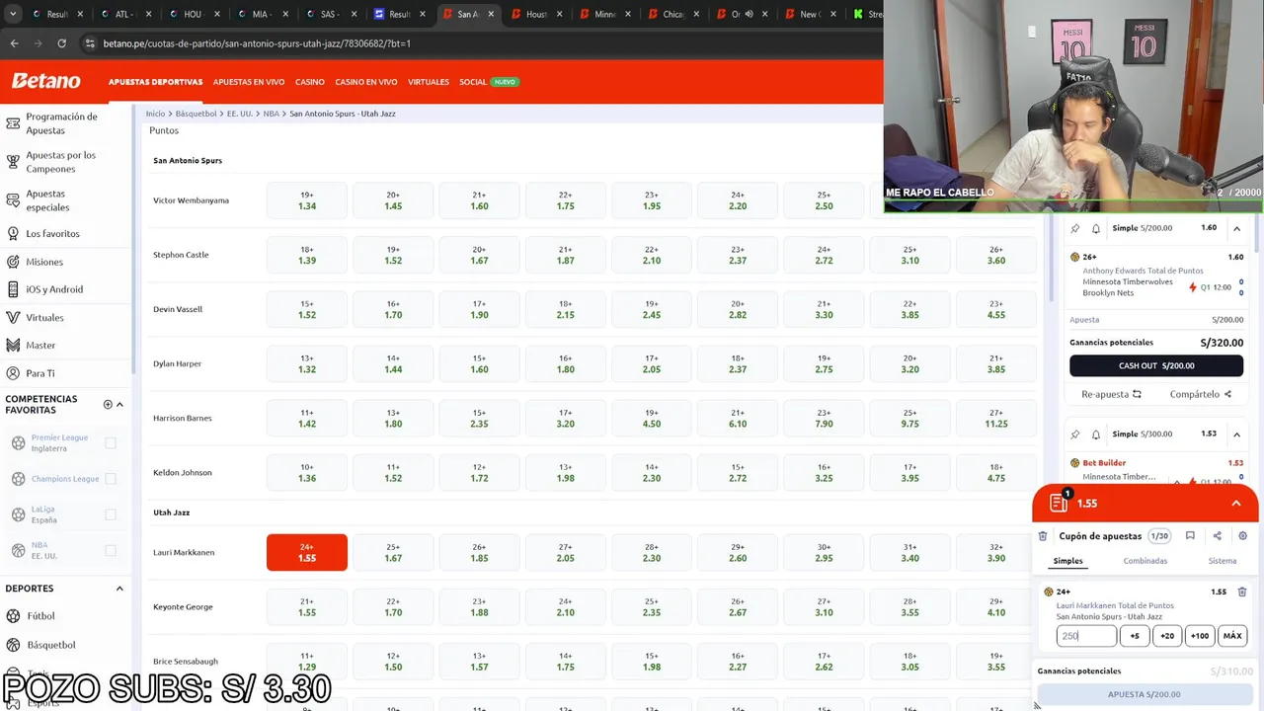Select Stephon Castle 22+ at 2.10
This screenshot has width=1264, height=711.
pos(652,255)
